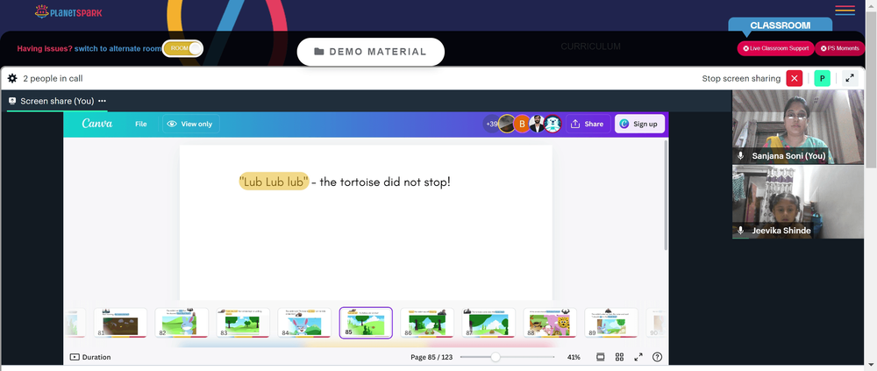This screenshot has width=877, height=371.
Task: Click the orange B collaborator avatar
Action: (x=522, y=125)
